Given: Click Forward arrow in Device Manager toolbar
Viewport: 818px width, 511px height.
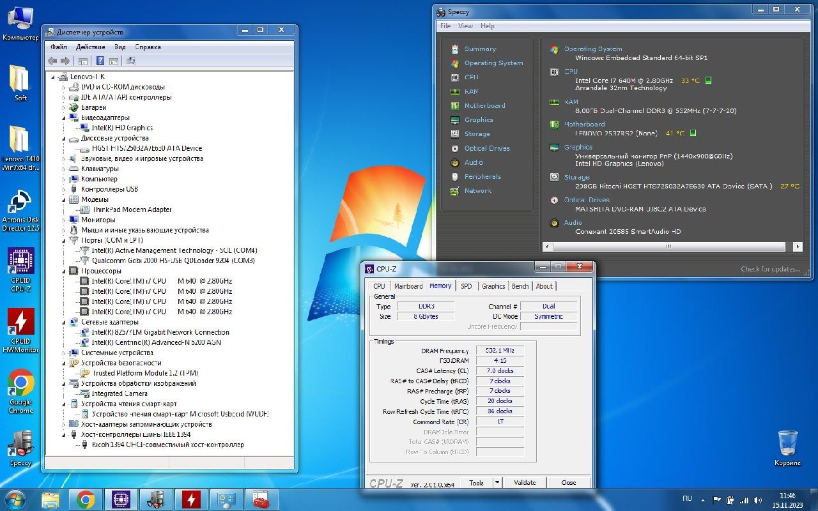Looking at the screenshot, I should [65, 61].
